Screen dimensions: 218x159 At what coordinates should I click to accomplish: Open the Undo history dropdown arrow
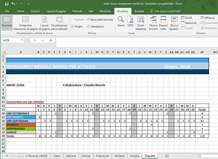[17, 4]
